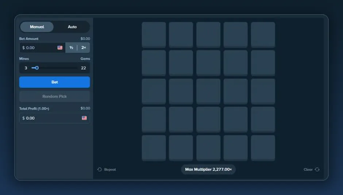The width and height of the screenshot is (343, 195).
Task: Reveal the last tile in the fourth row
Action: (x=263, y=120)
